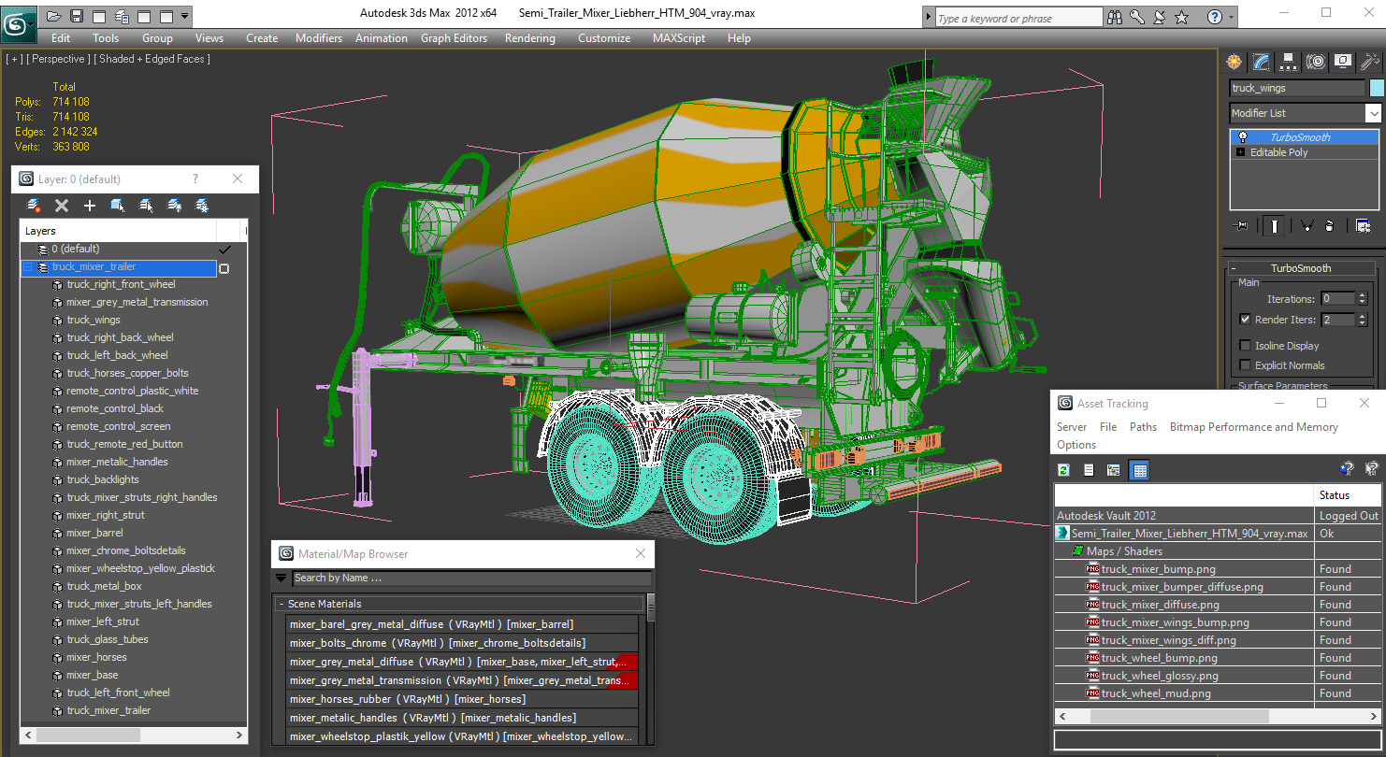
Task: Toggle Show End Result icon under modifier stack
Action: coord(1276,225)
